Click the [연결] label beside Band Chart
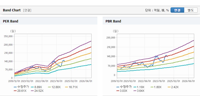 [x=27, y=10]
